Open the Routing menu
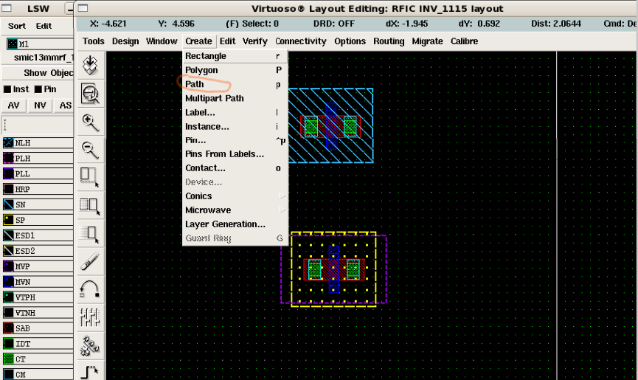638x380 pixels. click(x=389, y=41)
